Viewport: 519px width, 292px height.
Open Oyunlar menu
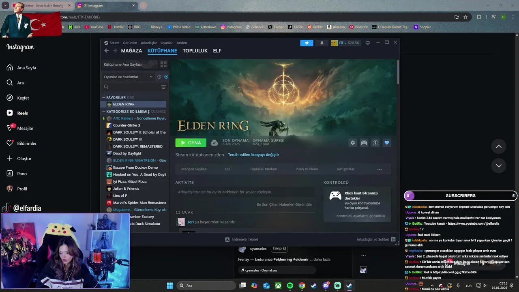[x=167, y=43]
